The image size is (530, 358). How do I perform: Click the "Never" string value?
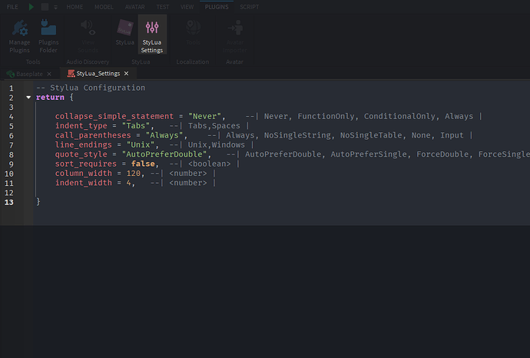204,116
